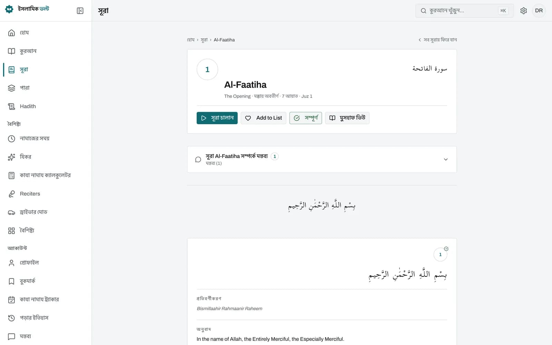Open কাযা নামায ক্যালকুলেটর calculator icon
552x345 pixels.
tap(11, 175)
